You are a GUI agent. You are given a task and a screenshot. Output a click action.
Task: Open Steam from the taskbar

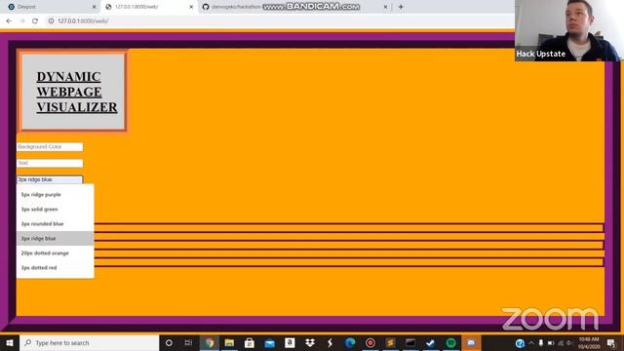pyautogui.click(x=431, y=342)
